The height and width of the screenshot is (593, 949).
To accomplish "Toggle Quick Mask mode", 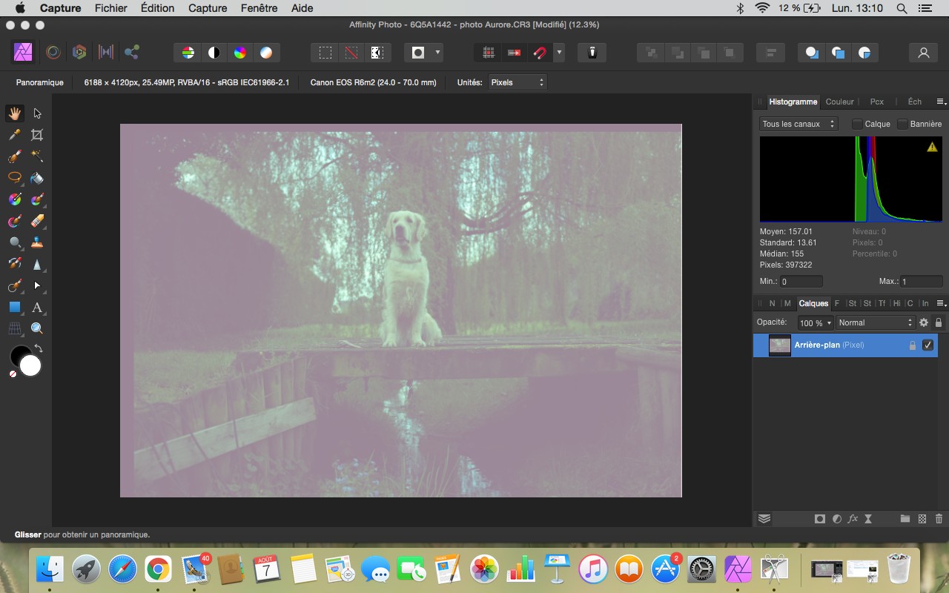I will [418, 53].
